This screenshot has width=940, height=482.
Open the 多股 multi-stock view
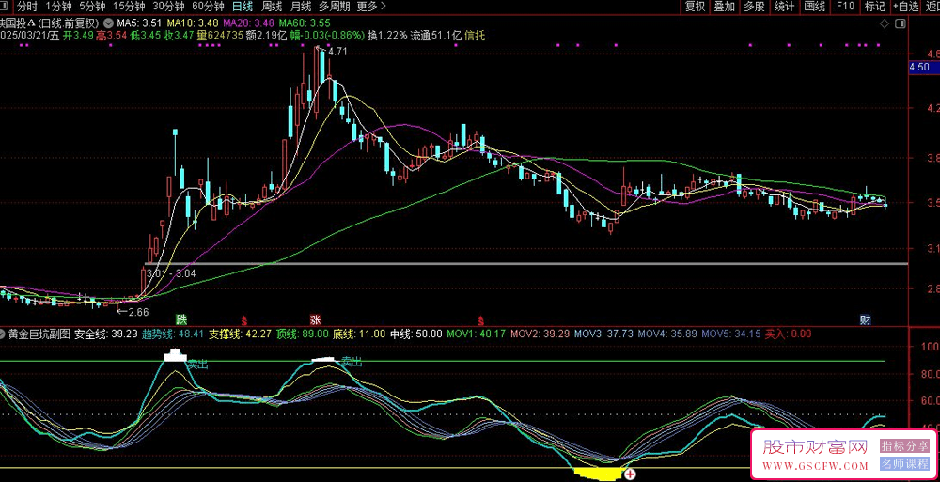coord(754,7)
